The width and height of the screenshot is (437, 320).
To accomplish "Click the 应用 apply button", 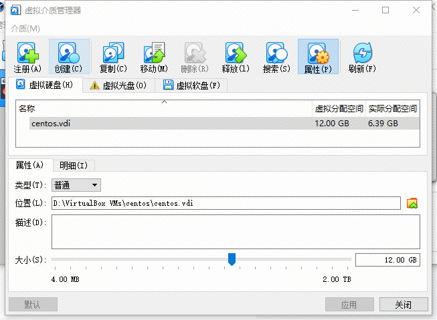I will click(349, 305).
